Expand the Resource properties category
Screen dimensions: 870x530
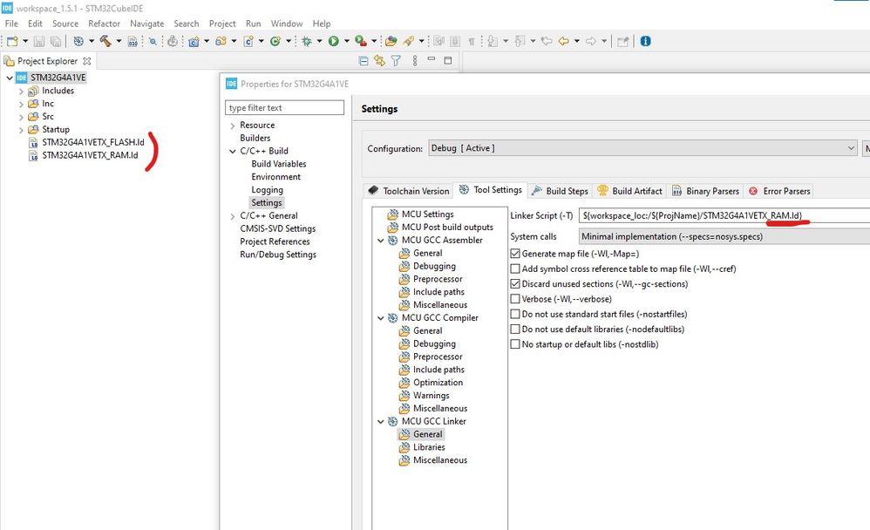click(x=233, y=126)
